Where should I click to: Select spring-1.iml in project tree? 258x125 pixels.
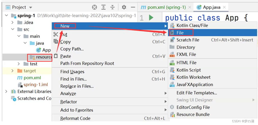[x=33, y=85]
